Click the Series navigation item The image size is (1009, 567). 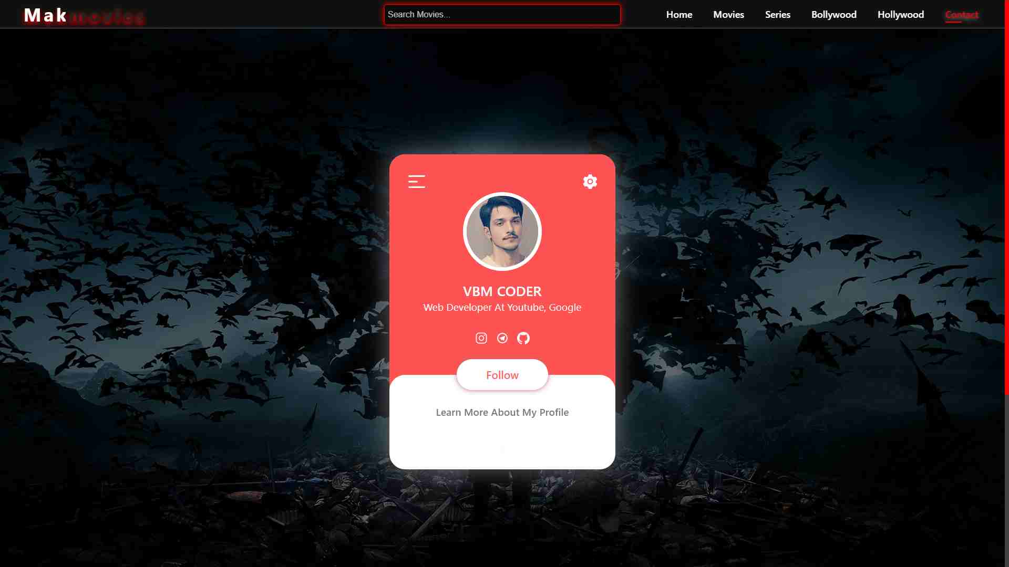pyautogui.click(x=778, y=14)
